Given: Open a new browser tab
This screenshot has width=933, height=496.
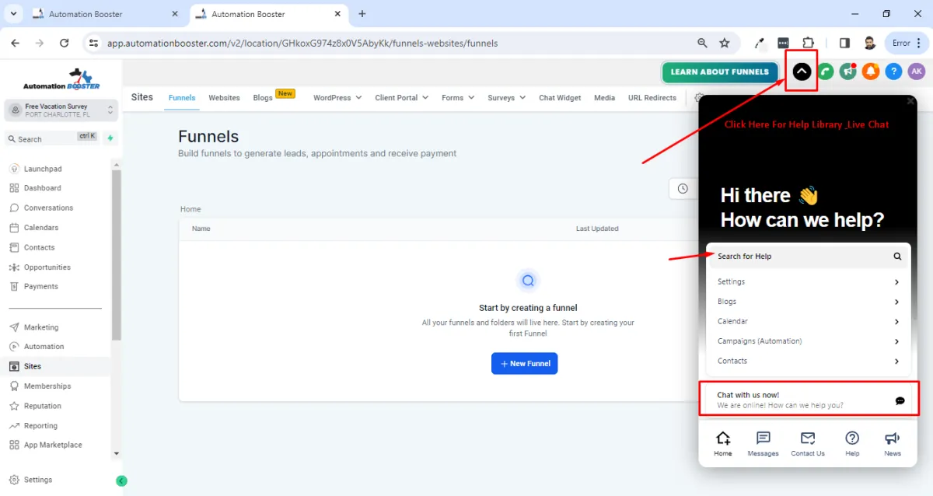Looking at the screenshot, I should click(362, 14).
